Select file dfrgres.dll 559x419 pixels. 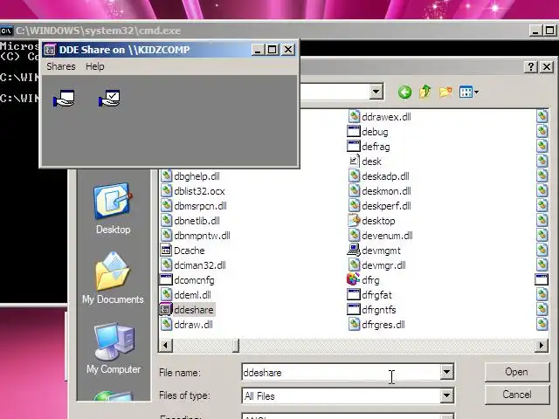tap(376, 325)
